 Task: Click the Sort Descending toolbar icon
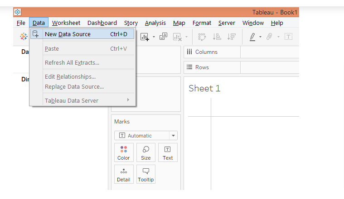coord(232,37)
